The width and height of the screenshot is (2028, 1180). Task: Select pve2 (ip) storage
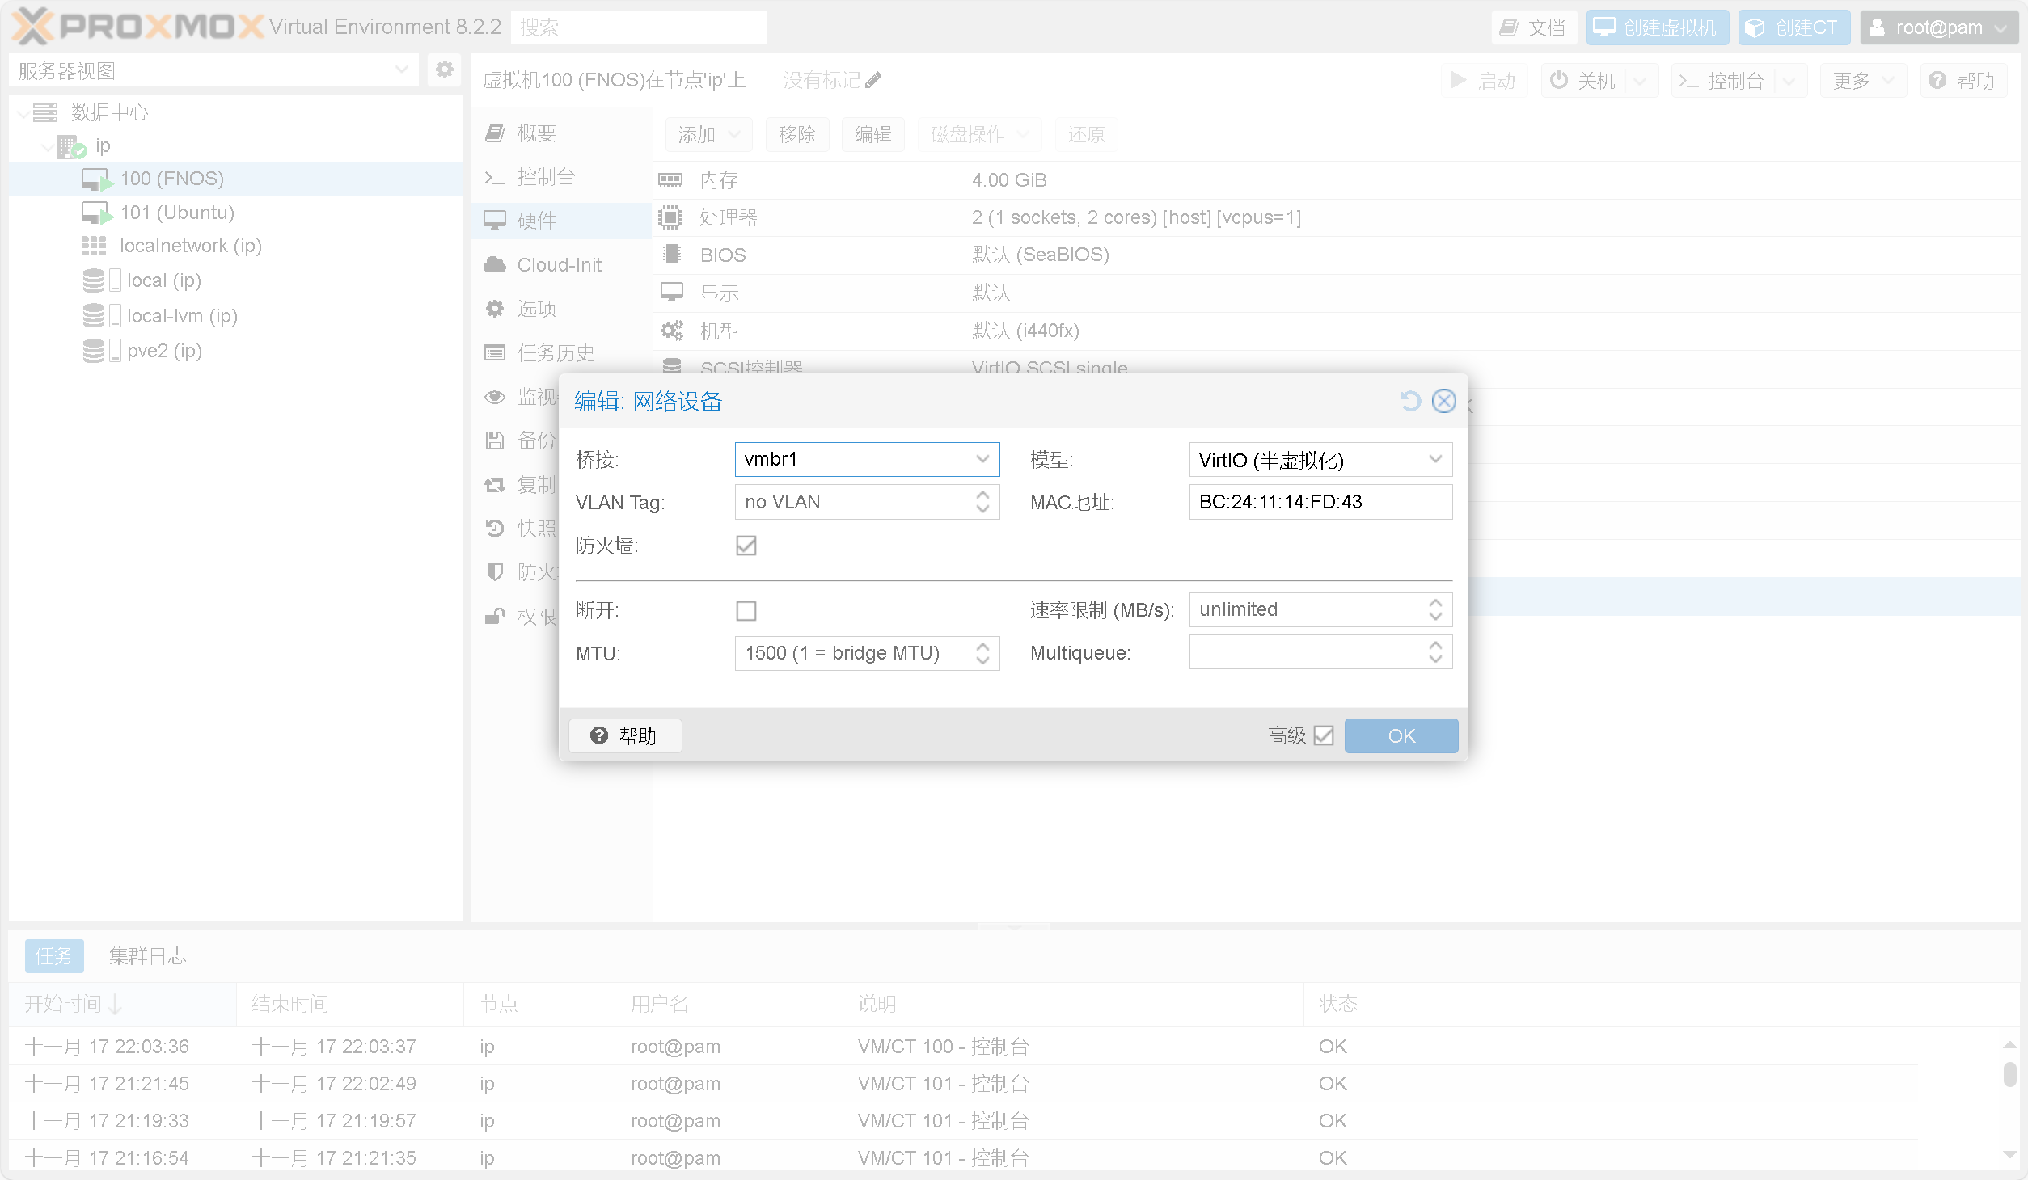click(235, 351)
